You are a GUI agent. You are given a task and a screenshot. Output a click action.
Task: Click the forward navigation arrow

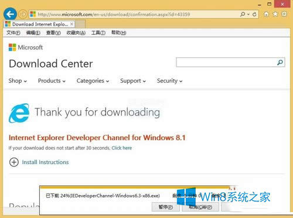[x=23, y=14]
